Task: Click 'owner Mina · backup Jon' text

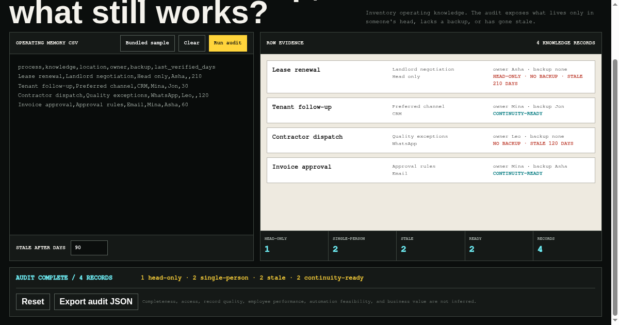Action: click(528, 106)
